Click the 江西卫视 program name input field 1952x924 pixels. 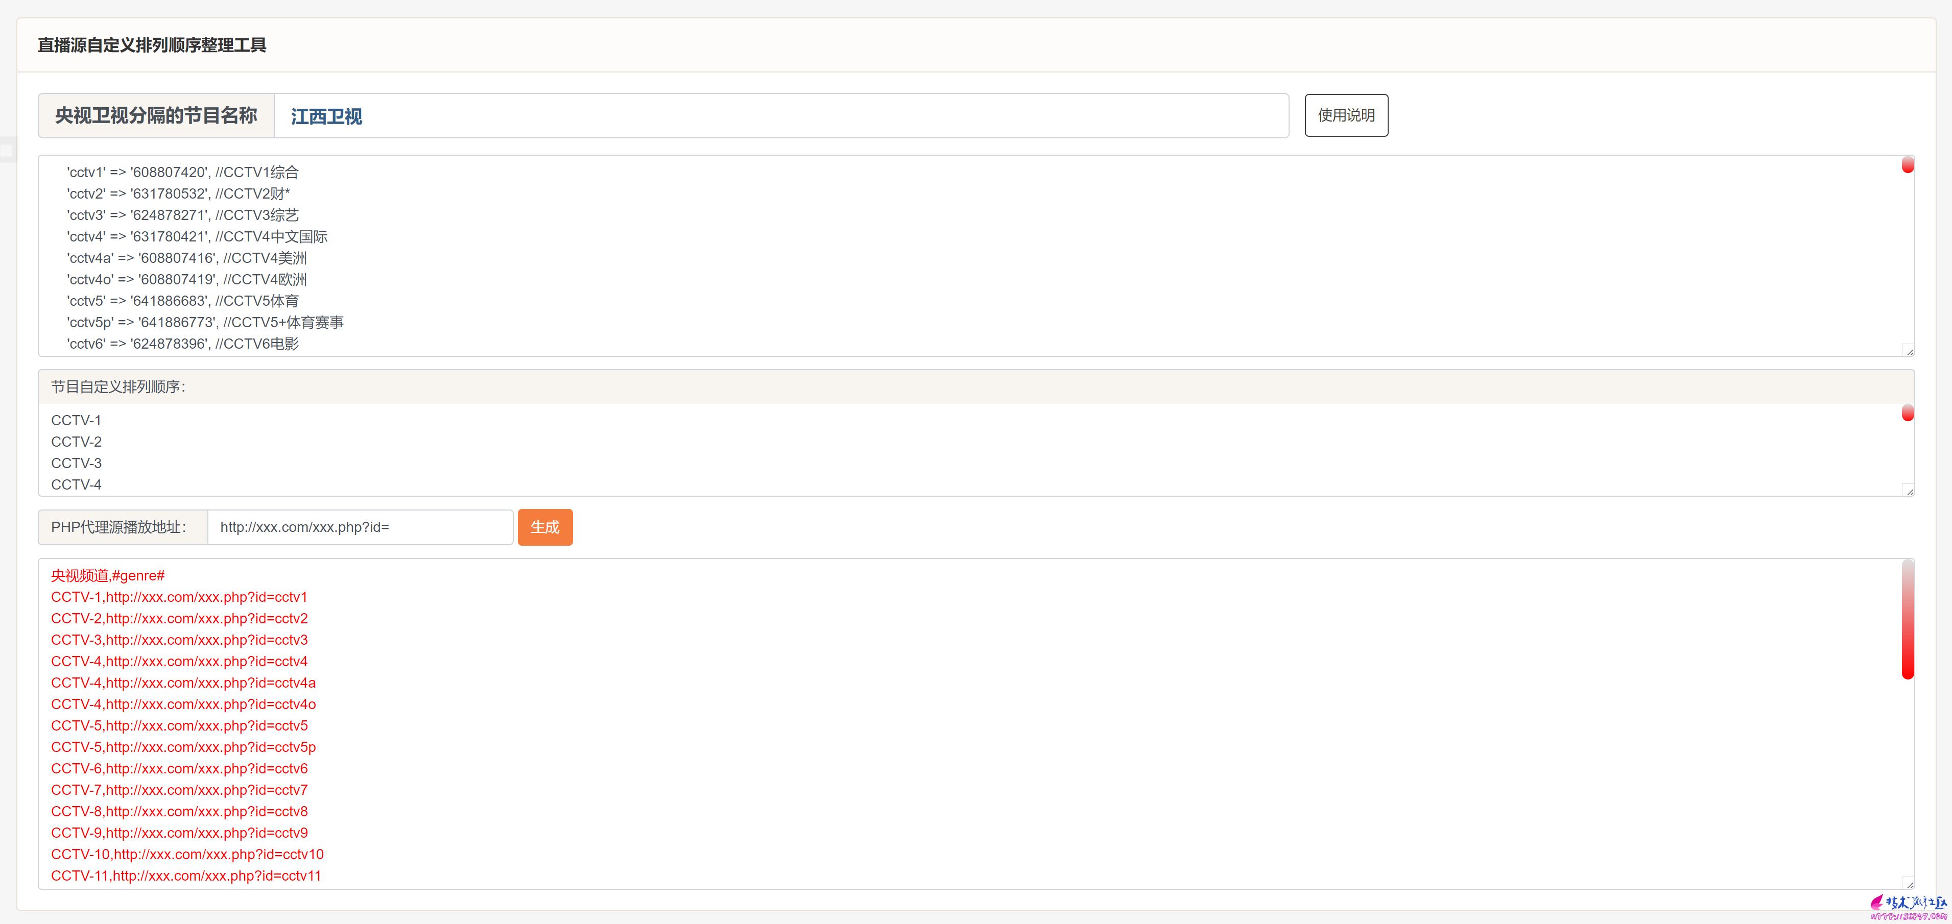pos(780,116)
